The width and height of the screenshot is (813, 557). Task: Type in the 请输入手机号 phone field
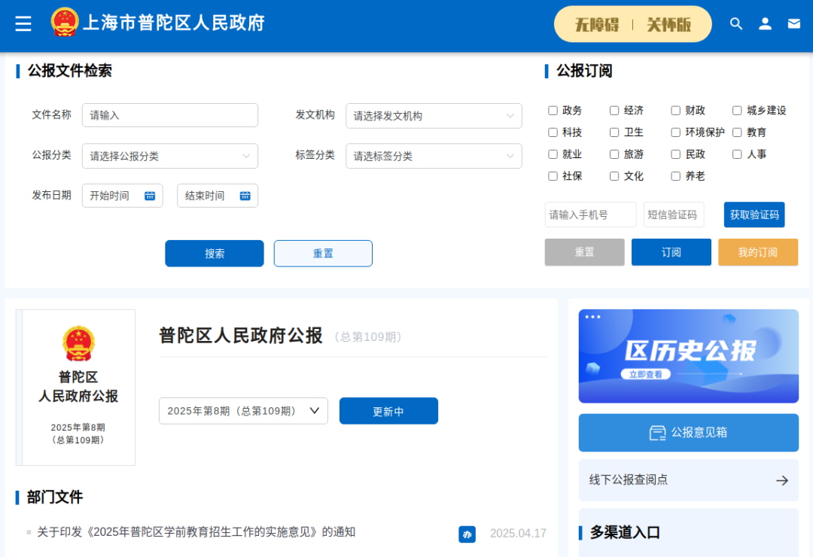[590, 215]
